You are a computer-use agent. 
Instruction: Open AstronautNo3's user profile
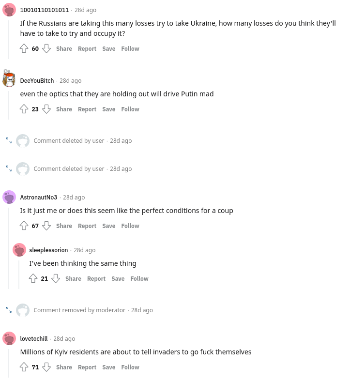click(39, 197)
